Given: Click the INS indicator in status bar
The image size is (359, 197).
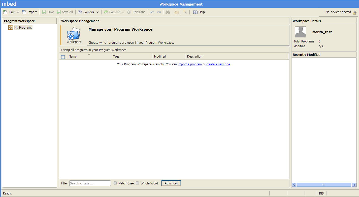Looking at the screenshot, I should (x=321, y=193).
